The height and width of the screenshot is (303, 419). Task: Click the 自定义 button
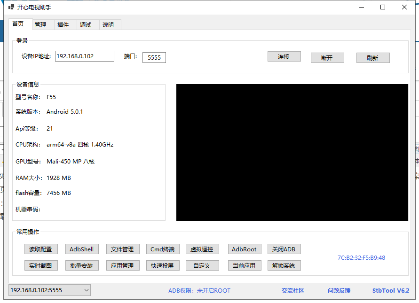[203, 265]
